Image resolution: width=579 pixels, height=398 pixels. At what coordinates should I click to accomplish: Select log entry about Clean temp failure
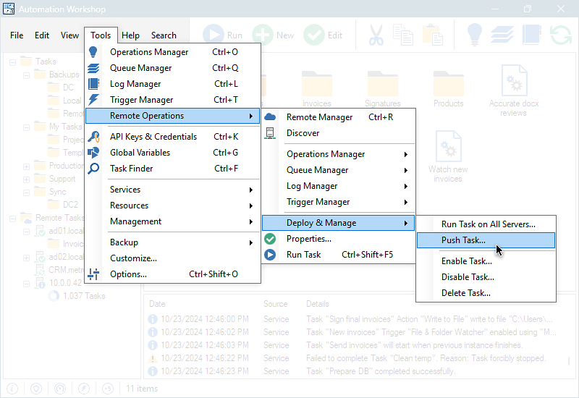click(351, 358)
